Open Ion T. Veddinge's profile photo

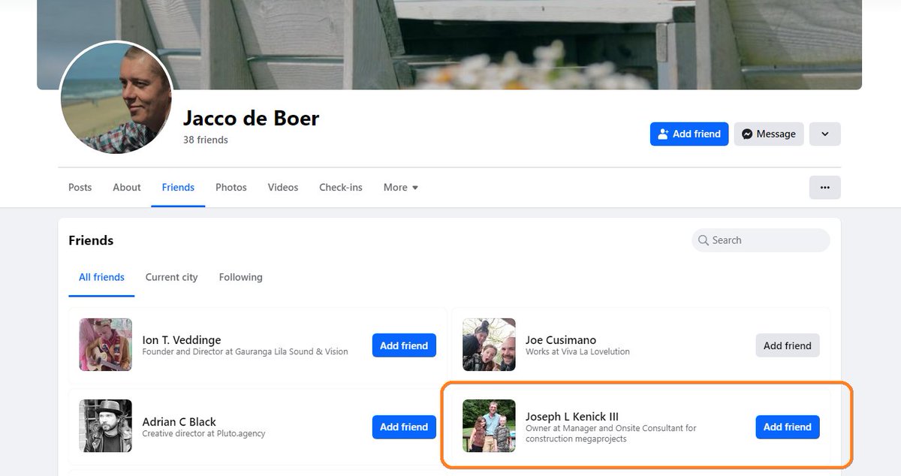click(106, 345)
